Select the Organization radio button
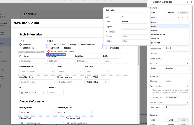 pos(21,48)
